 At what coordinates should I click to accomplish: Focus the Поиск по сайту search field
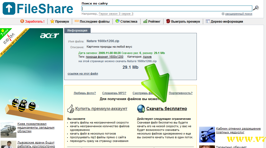click(167, 8)
